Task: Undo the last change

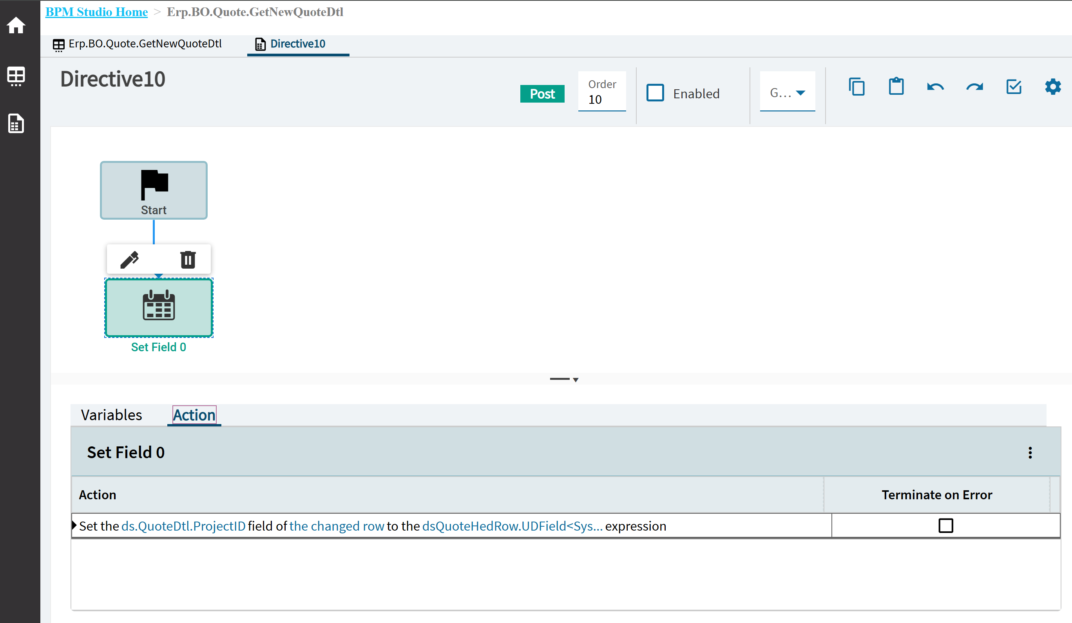Action: (935, 88)
